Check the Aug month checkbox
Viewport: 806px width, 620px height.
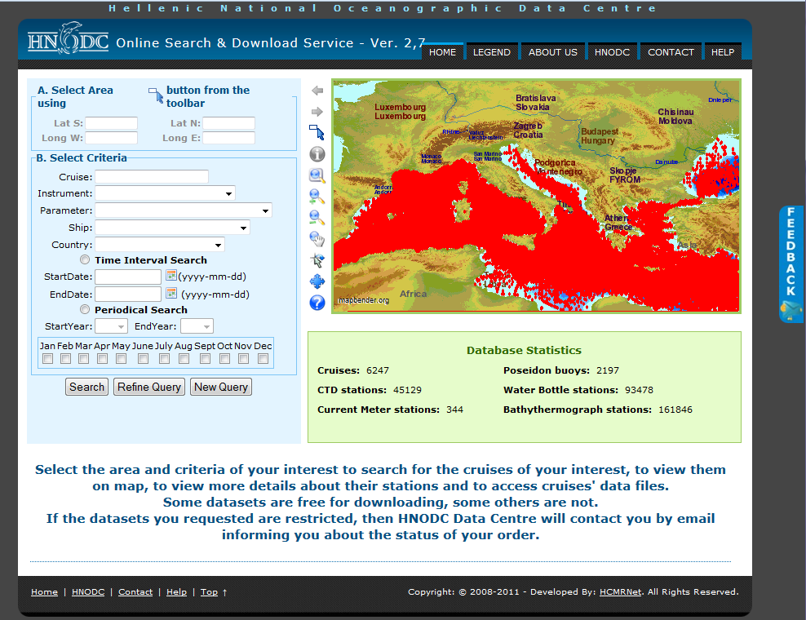click(x=184, y=358)
